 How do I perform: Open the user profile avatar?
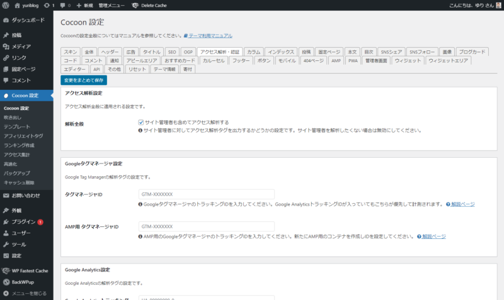pos(498,5)
